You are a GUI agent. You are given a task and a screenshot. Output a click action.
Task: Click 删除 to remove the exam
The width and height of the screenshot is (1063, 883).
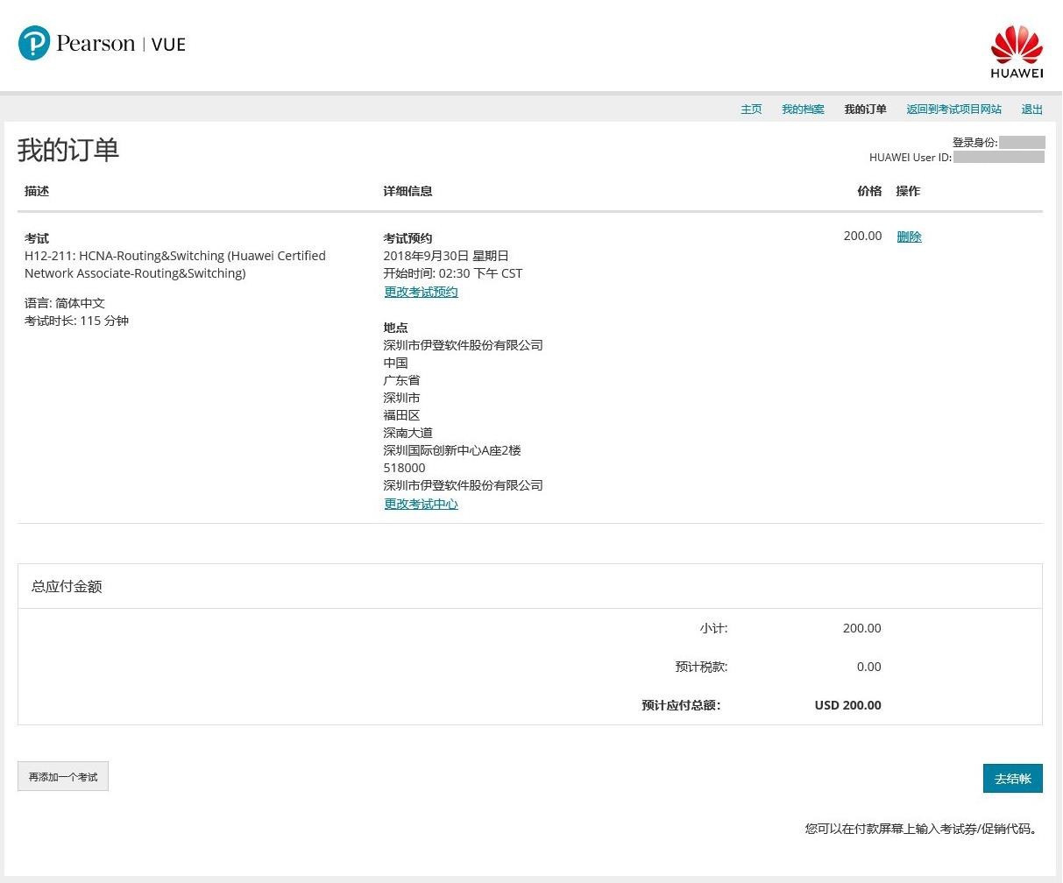click(x=909, y=237)
